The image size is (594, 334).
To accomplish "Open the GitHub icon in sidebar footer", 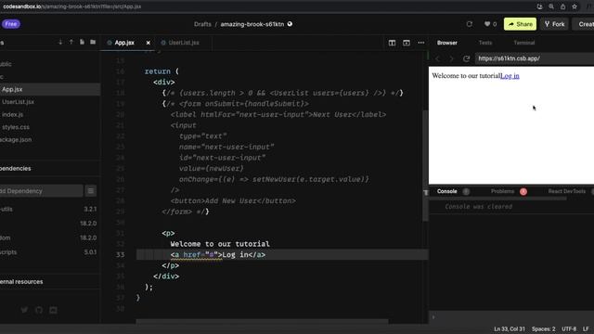I will 39,310.
